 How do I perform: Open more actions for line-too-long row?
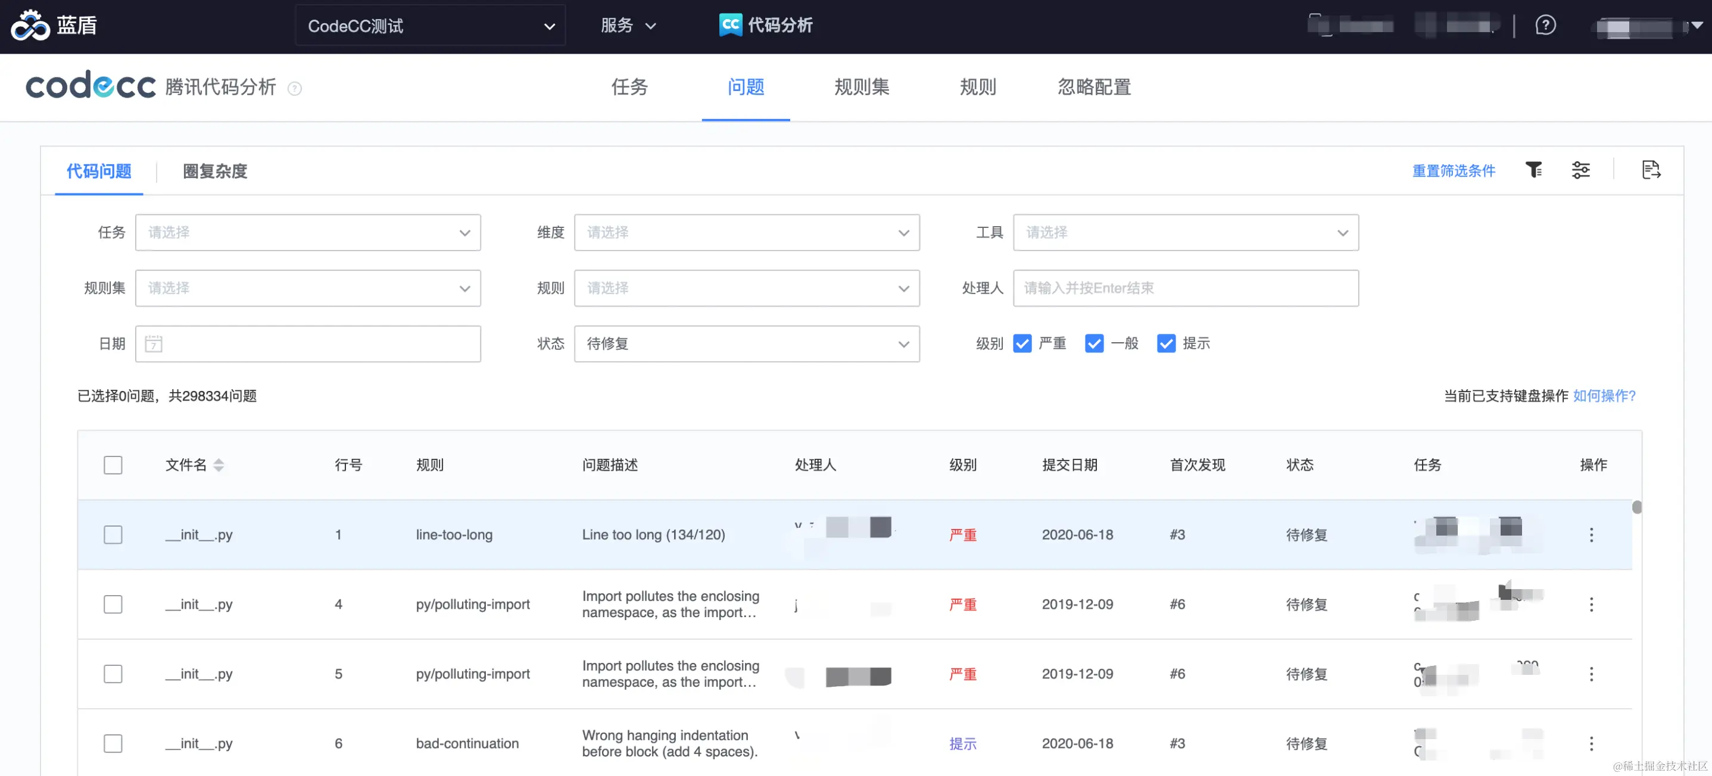tap(1591, 535)
